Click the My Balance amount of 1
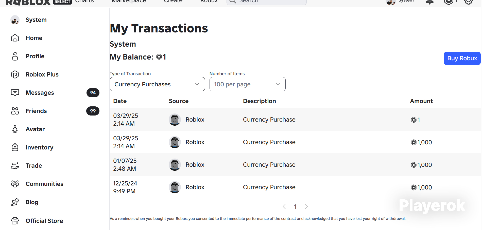Viewport: 482px width, 230px height. pyautogui.click(x=164, y=57)
